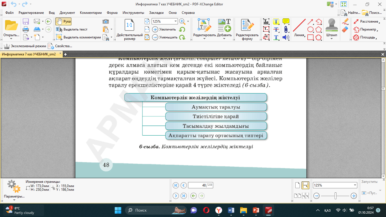Click the Undo arrow in the title bar
Screen dimensions: 386x217
click(13, 4)
